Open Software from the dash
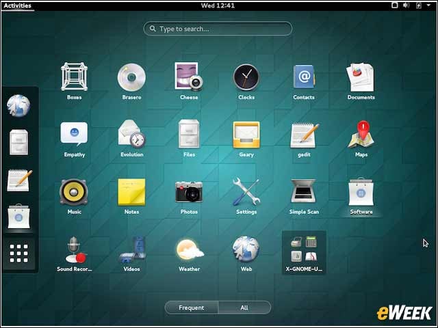 (x=18, y=217)
